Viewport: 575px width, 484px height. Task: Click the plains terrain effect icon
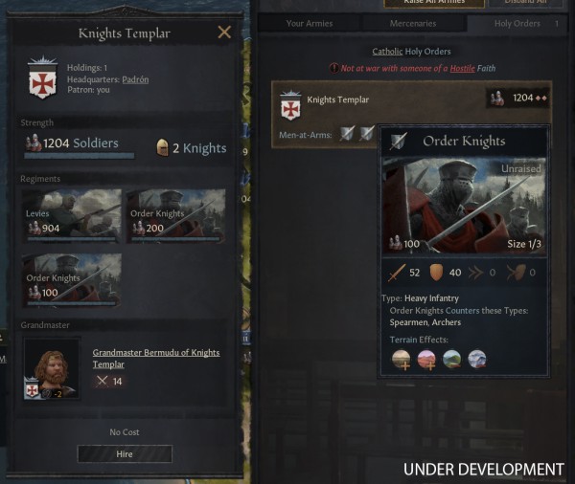pyautogui.click(x=401, y=359)
